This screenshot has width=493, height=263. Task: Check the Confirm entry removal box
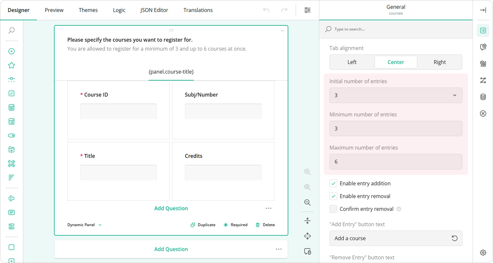[333, 209]
